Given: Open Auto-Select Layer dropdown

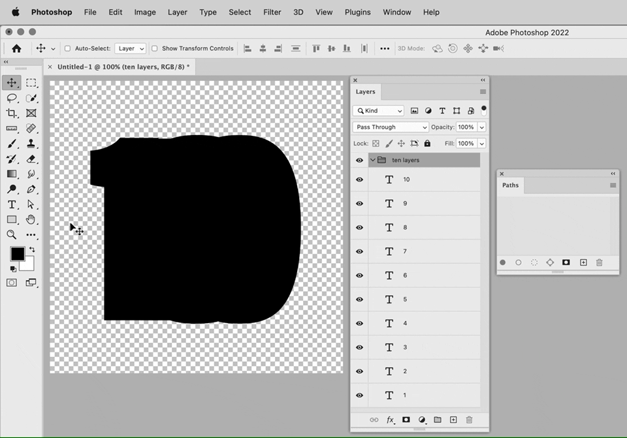Looking at the screenshot, I should (131, 48).
